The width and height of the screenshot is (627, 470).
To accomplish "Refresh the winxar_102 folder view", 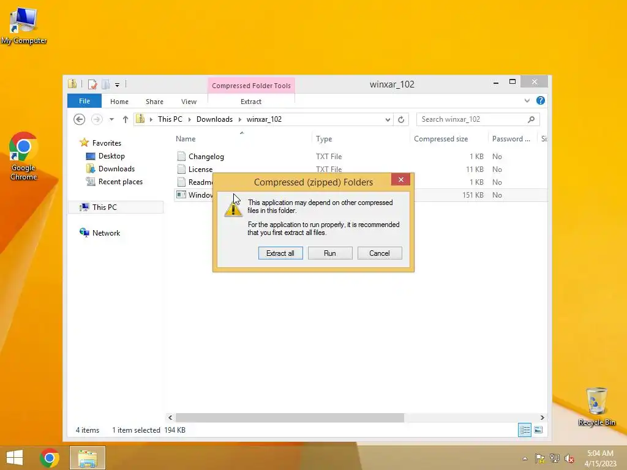I will (x=401, y=119).
